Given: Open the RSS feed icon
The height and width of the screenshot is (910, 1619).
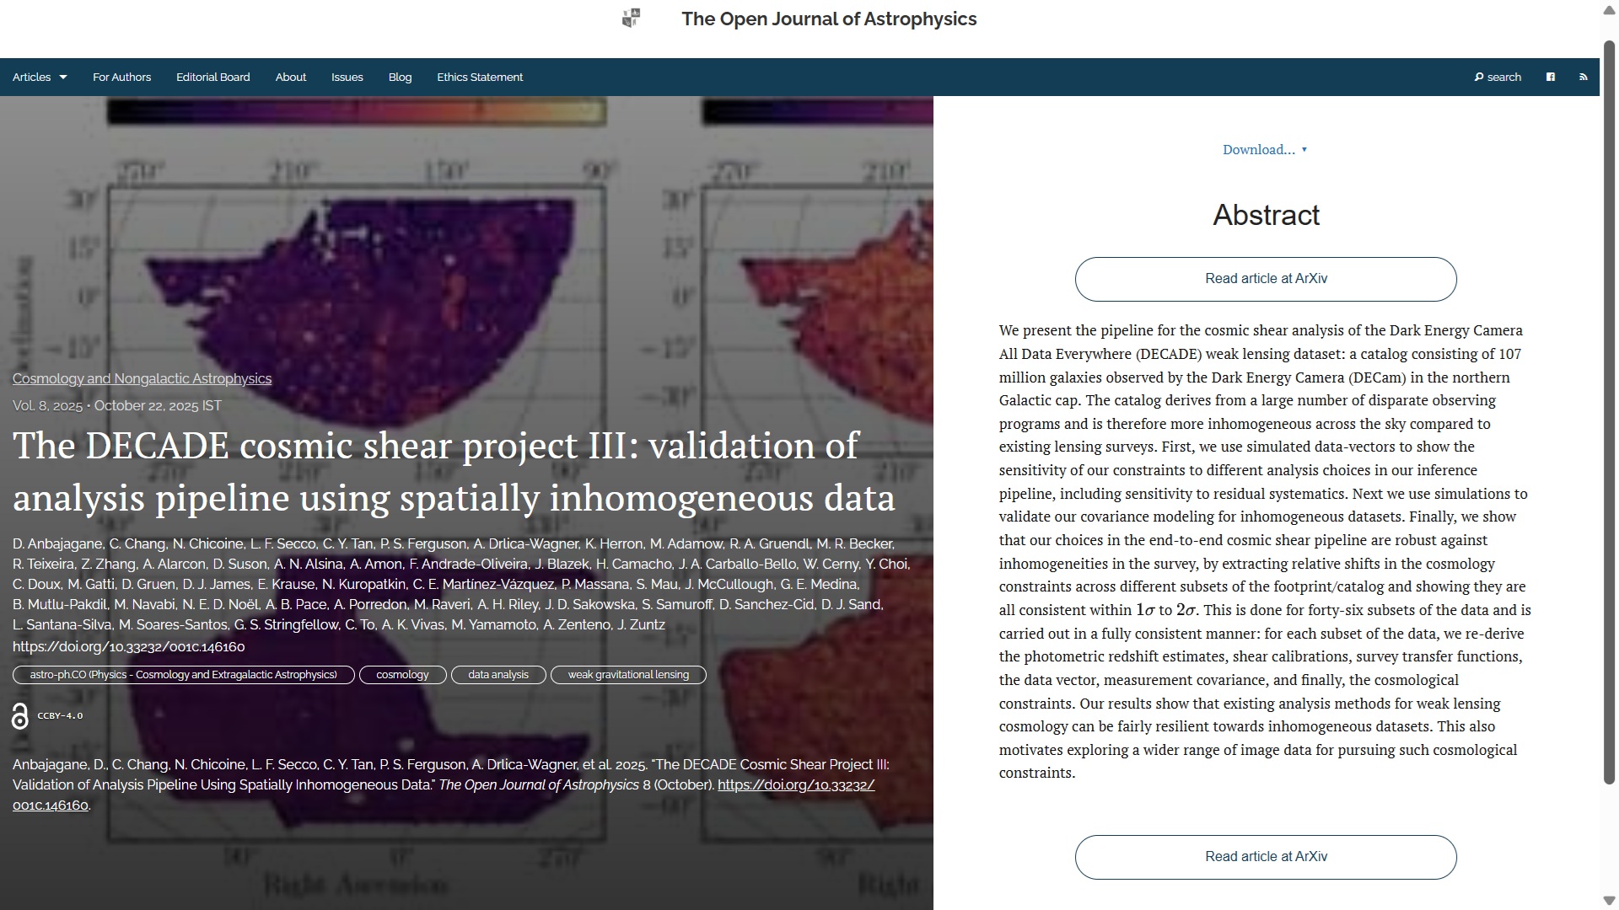Looking at the screenshot, I should (x=1583, y=77).
